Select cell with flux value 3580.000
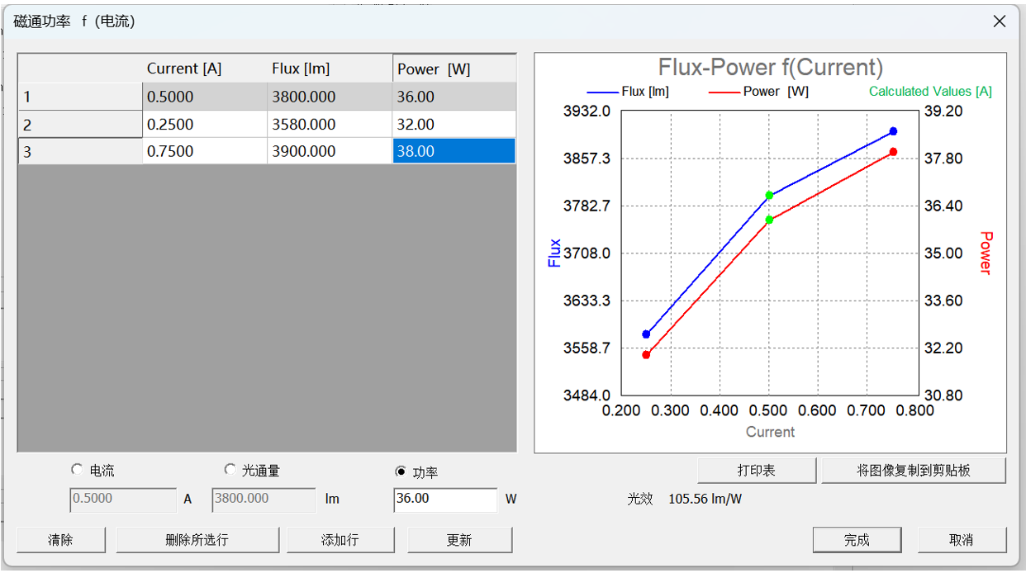This screenshot has height=573, width=1026. (329, 125)
